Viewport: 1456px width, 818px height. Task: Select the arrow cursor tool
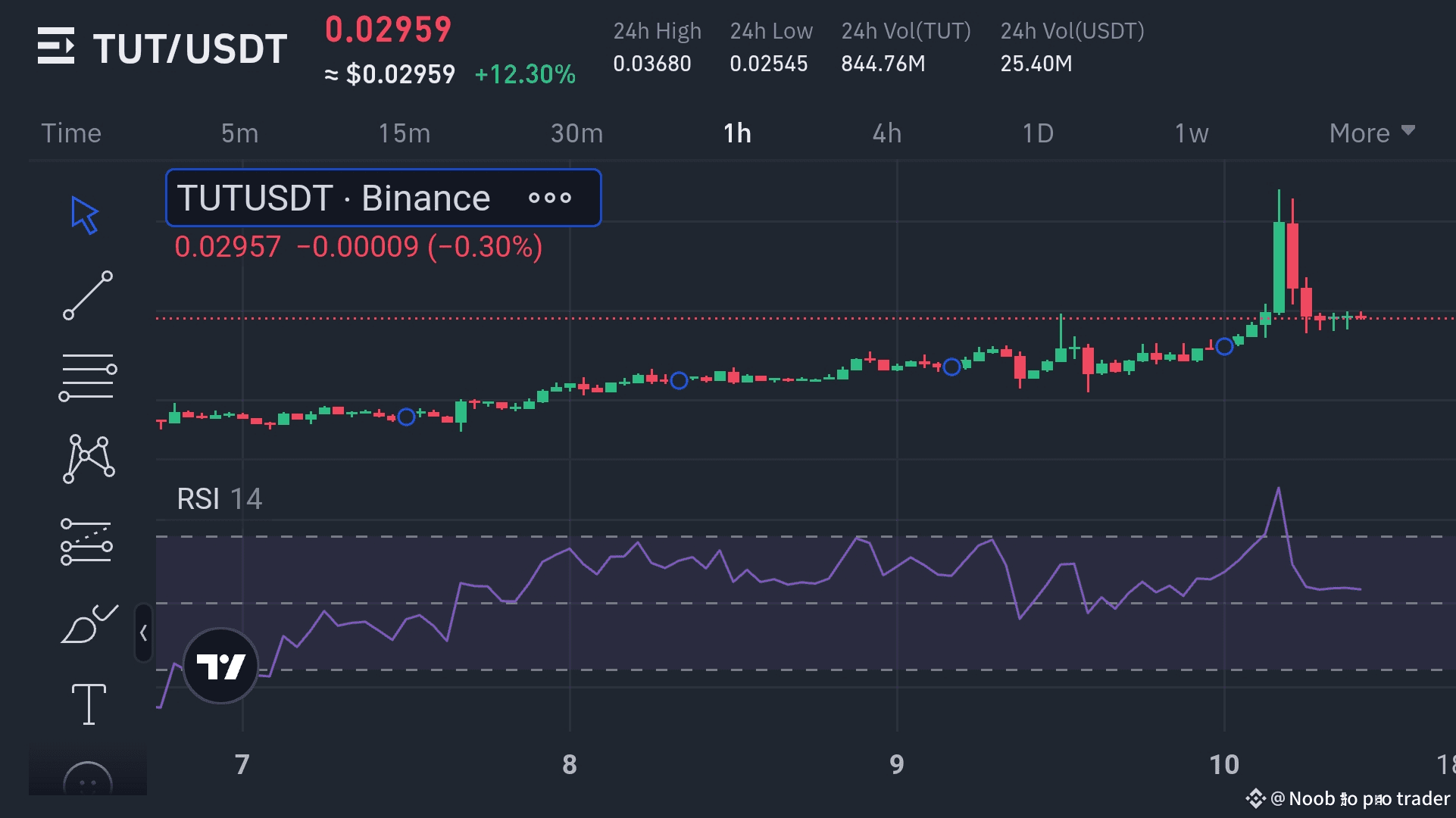pyautogui.click(x=85, y=215)
